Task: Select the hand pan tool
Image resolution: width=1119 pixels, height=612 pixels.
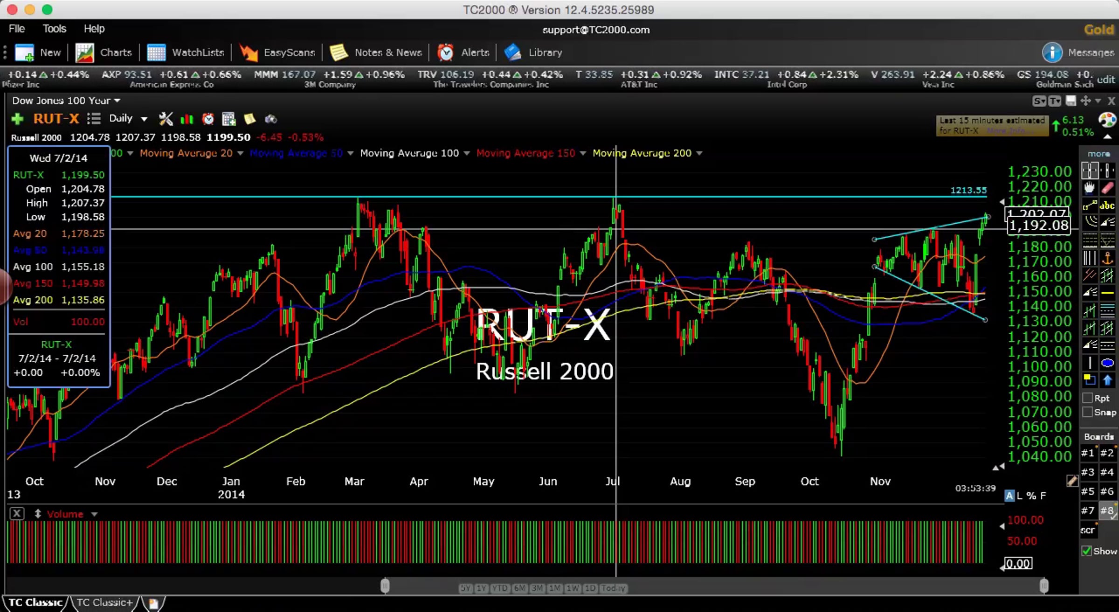Action: tap(1090, 188)
